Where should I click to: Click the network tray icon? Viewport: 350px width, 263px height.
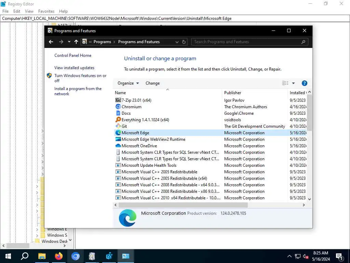[298, 256]
